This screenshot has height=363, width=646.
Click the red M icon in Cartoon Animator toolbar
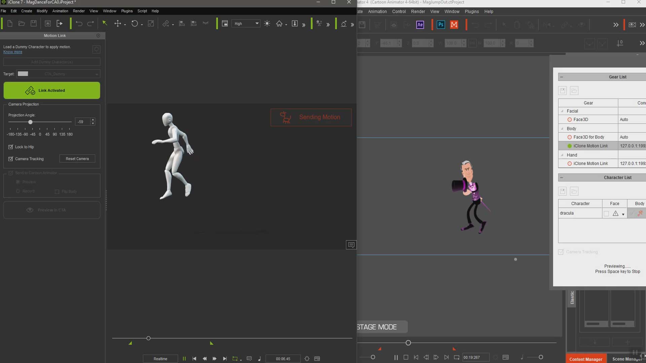tap(454, 25)
